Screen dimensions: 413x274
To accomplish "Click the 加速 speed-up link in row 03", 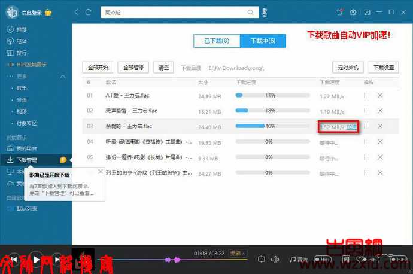I will [x=351, y=127].
